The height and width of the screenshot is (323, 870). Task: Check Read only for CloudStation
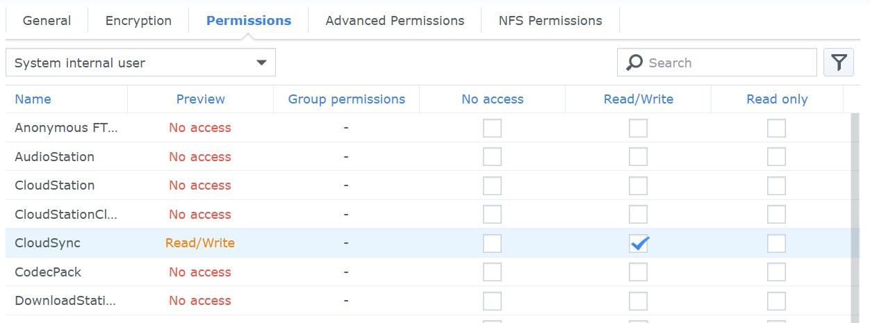(776, 185)
